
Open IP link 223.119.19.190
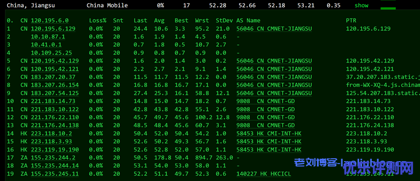[55, 150]
